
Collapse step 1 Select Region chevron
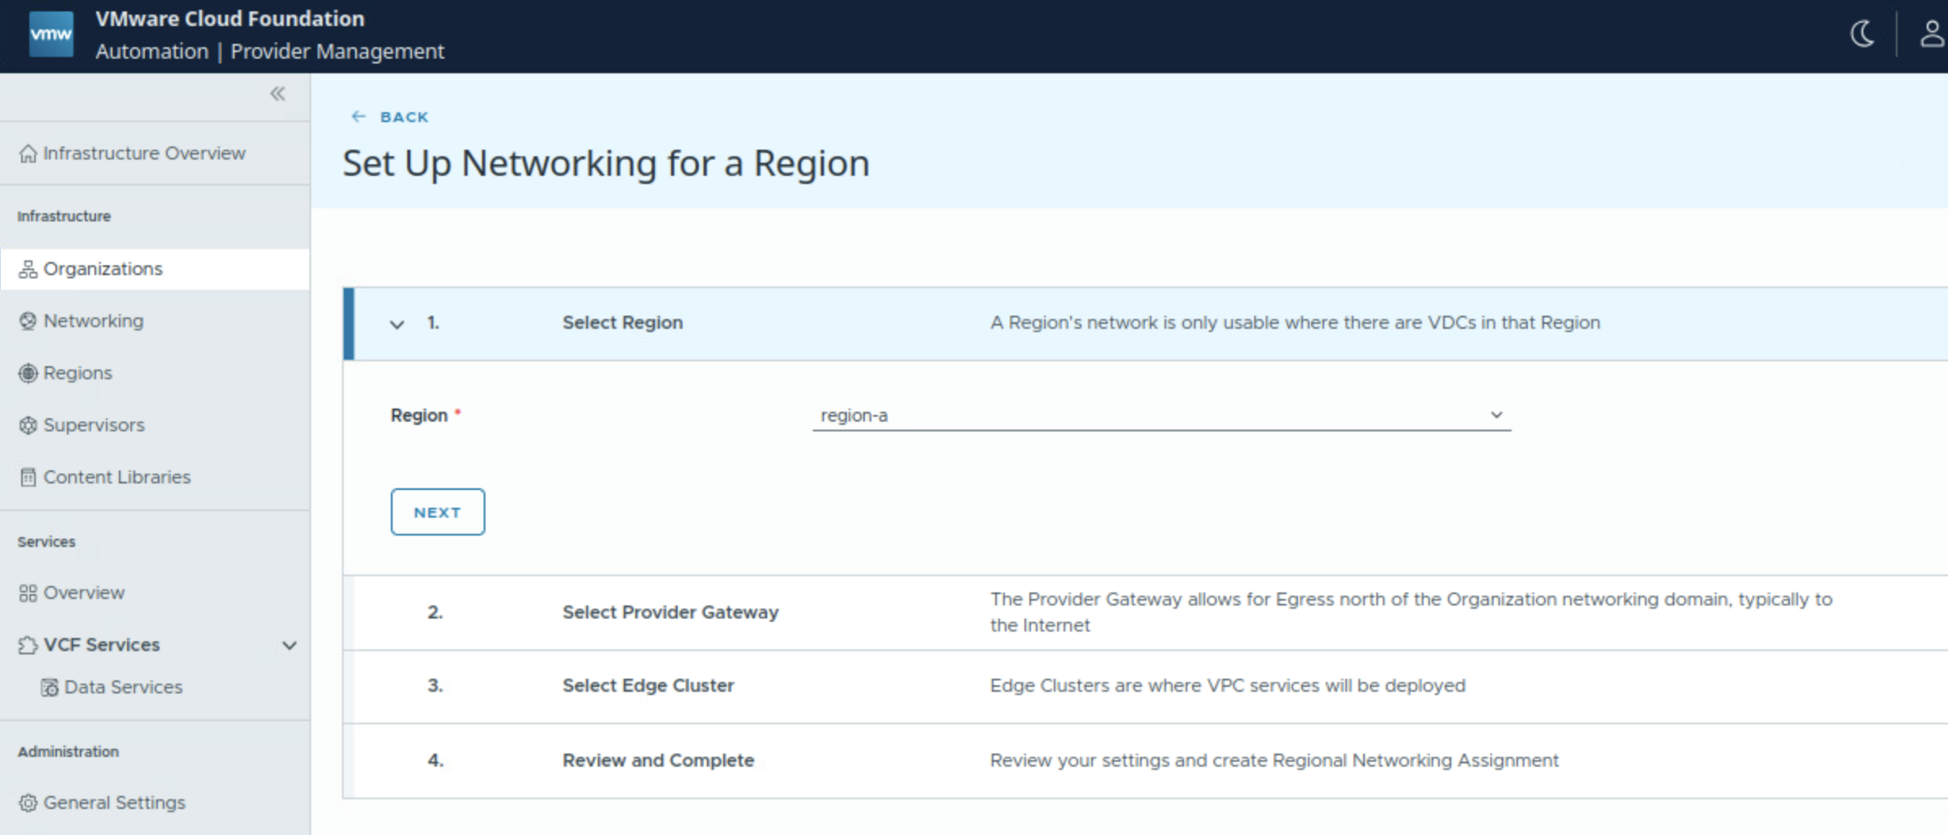pos(397,324)
